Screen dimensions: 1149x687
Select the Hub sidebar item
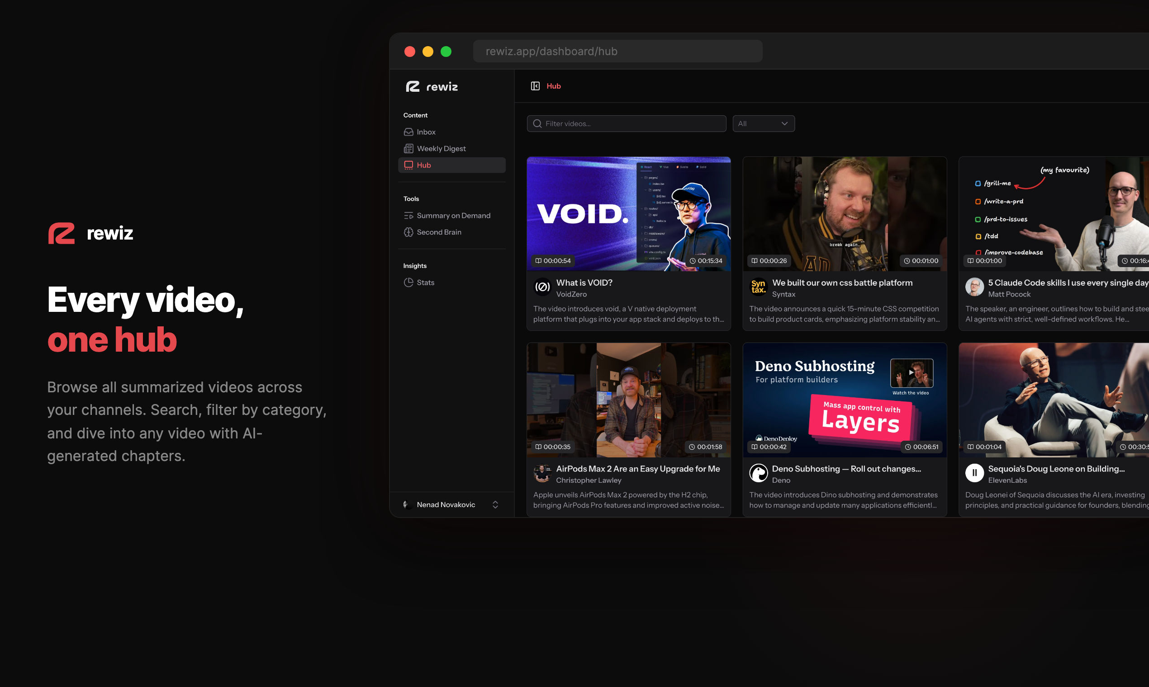(423, 165)
